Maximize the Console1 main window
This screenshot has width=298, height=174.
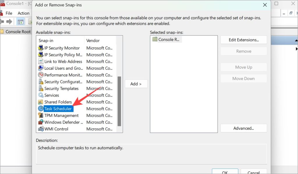[x=276, y=3]
